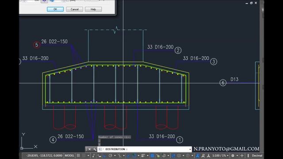Open recent commands list icon
The width and height of the screenshot is (283, 159).
(x=100, y=149)
